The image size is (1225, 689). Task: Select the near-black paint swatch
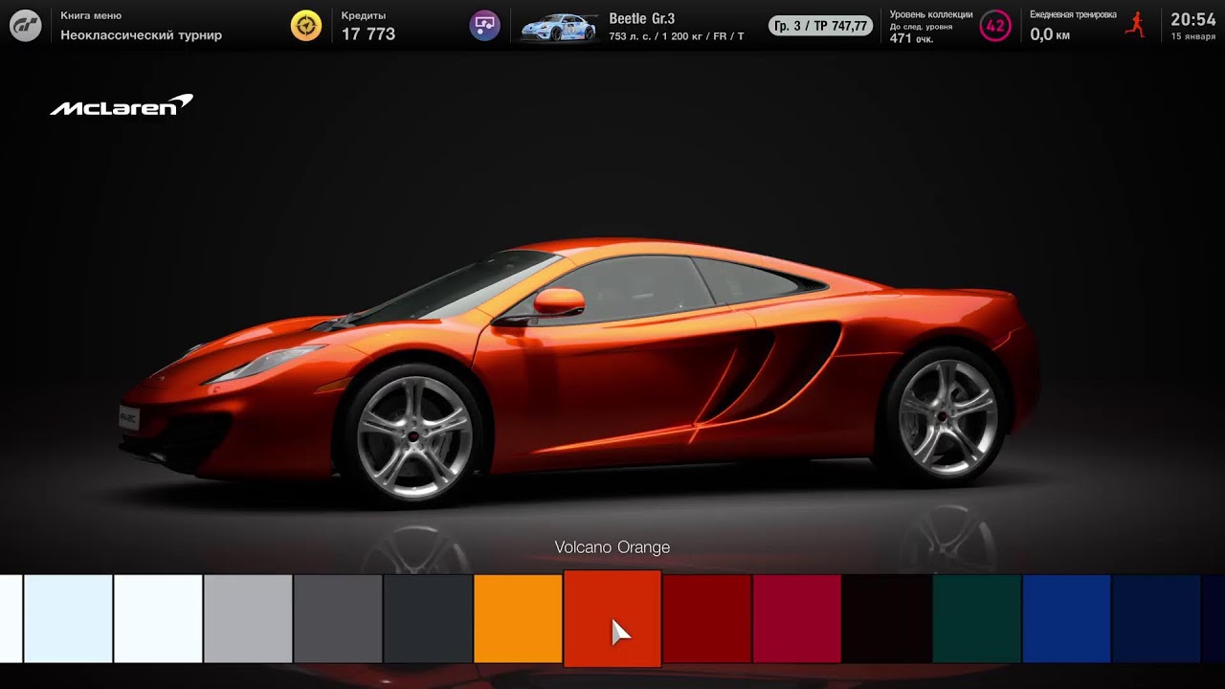coord(887,618)
